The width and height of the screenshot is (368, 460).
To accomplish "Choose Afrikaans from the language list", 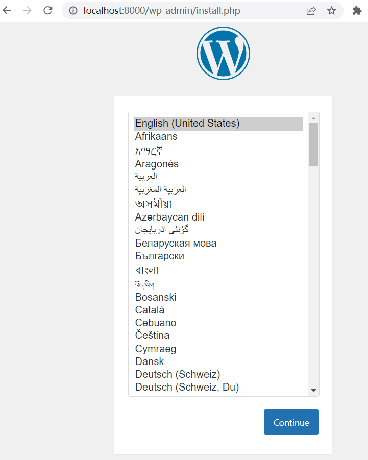I will (156, 137).
